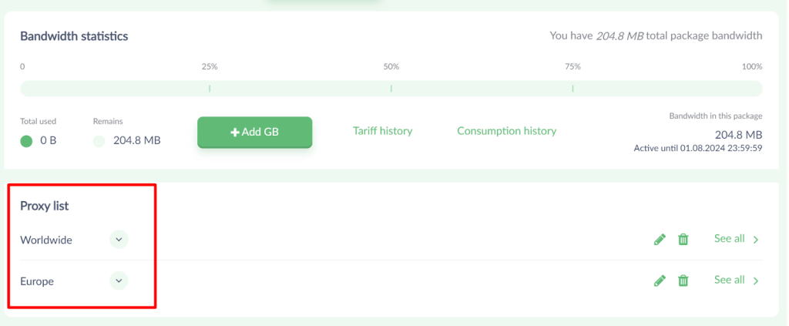The height and width of the screenshot is (326, 789).
Task: Click the Add GB button
Action: 254,133
